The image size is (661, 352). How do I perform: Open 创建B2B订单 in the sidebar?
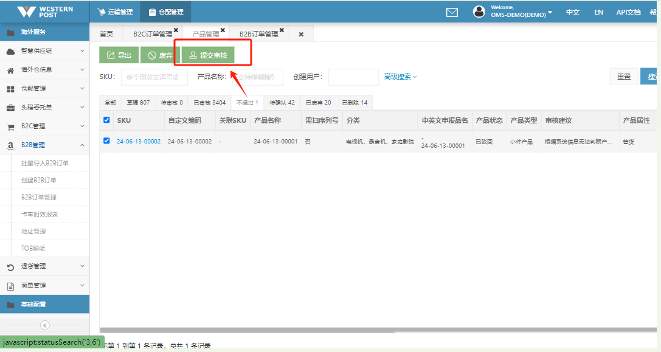tap(39, 180)
